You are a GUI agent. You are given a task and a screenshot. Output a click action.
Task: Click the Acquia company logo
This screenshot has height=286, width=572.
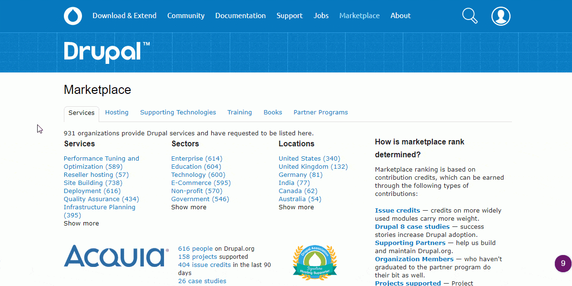[x=116, y=256]
